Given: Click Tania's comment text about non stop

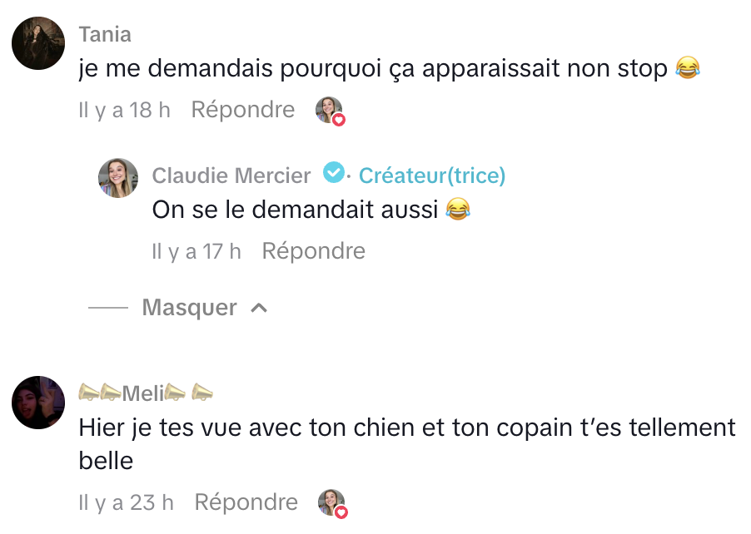Looking at the screenshot, I should [x=373, y=69].
